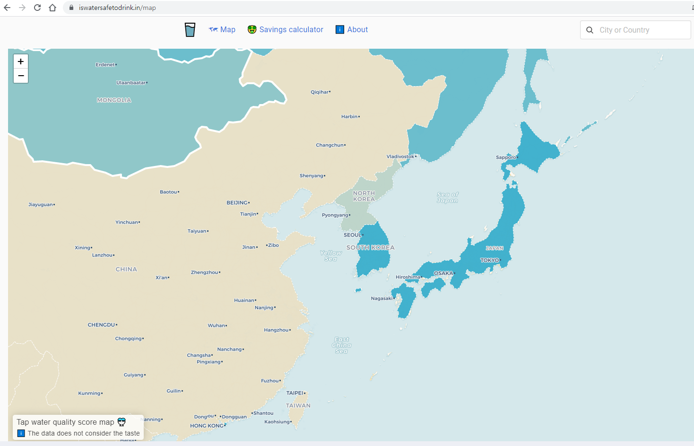Click the Ulaanbaatar city label
This screenshot has height=446, width=694.
point(131,82)
